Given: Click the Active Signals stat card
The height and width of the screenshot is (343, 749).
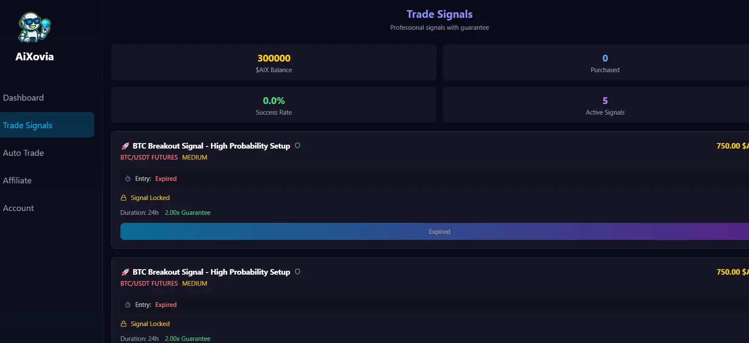Looking at the screenshot, I should tap(595, 105).
